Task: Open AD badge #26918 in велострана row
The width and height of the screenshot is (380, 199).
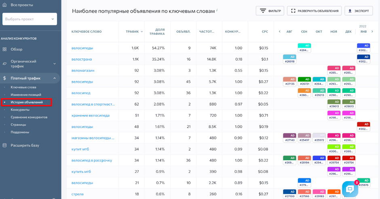Action: tap(289, 59)
